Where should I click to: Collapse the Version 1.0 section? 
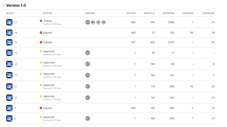click(x=4, y=5)
